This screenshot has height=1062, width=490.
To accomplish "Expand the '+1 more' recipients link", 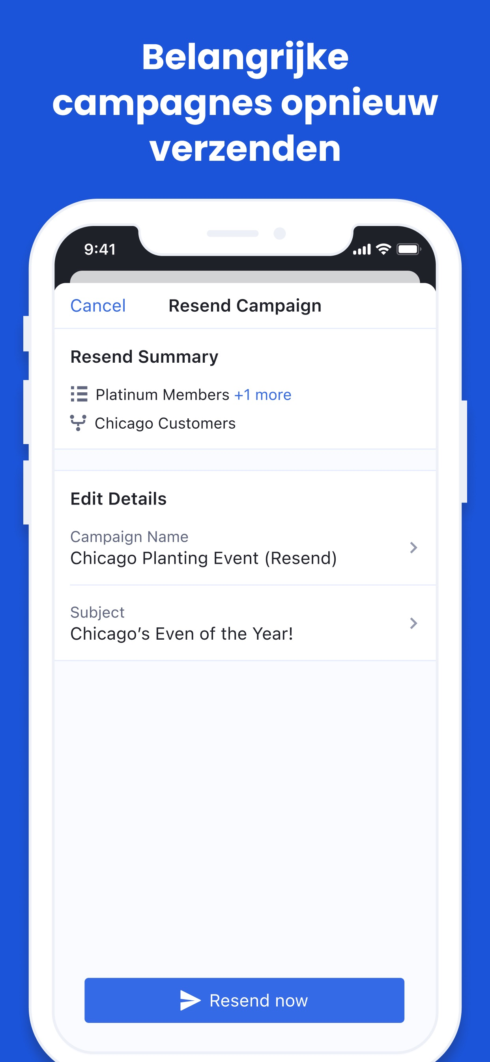I will click(x=263, y=395).
